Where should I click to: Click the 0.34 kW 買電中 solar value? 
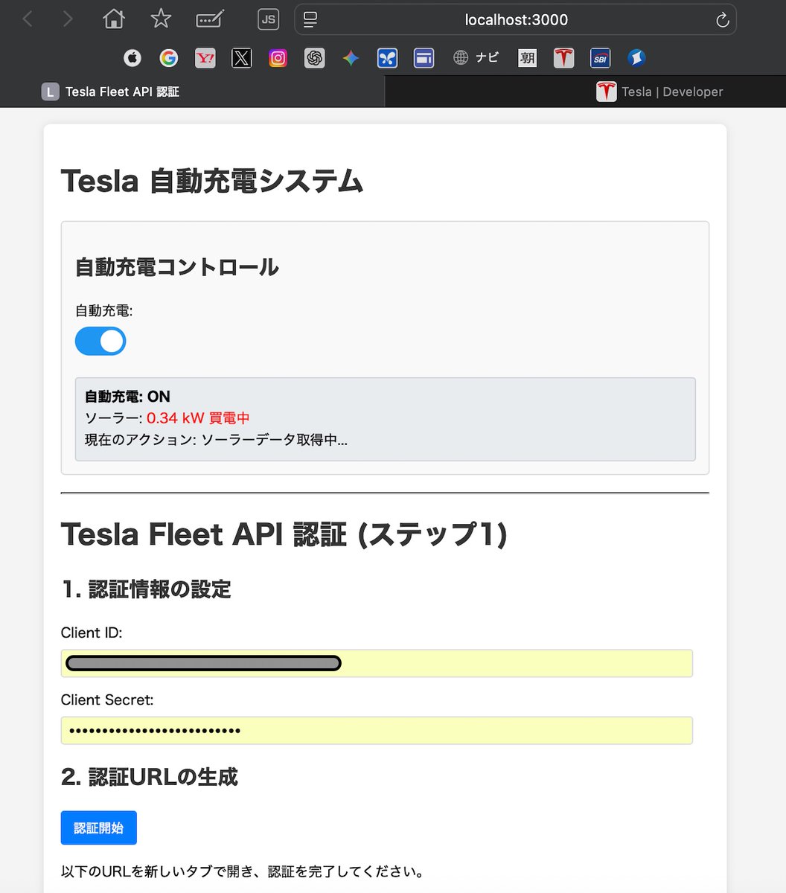point(198,418)
